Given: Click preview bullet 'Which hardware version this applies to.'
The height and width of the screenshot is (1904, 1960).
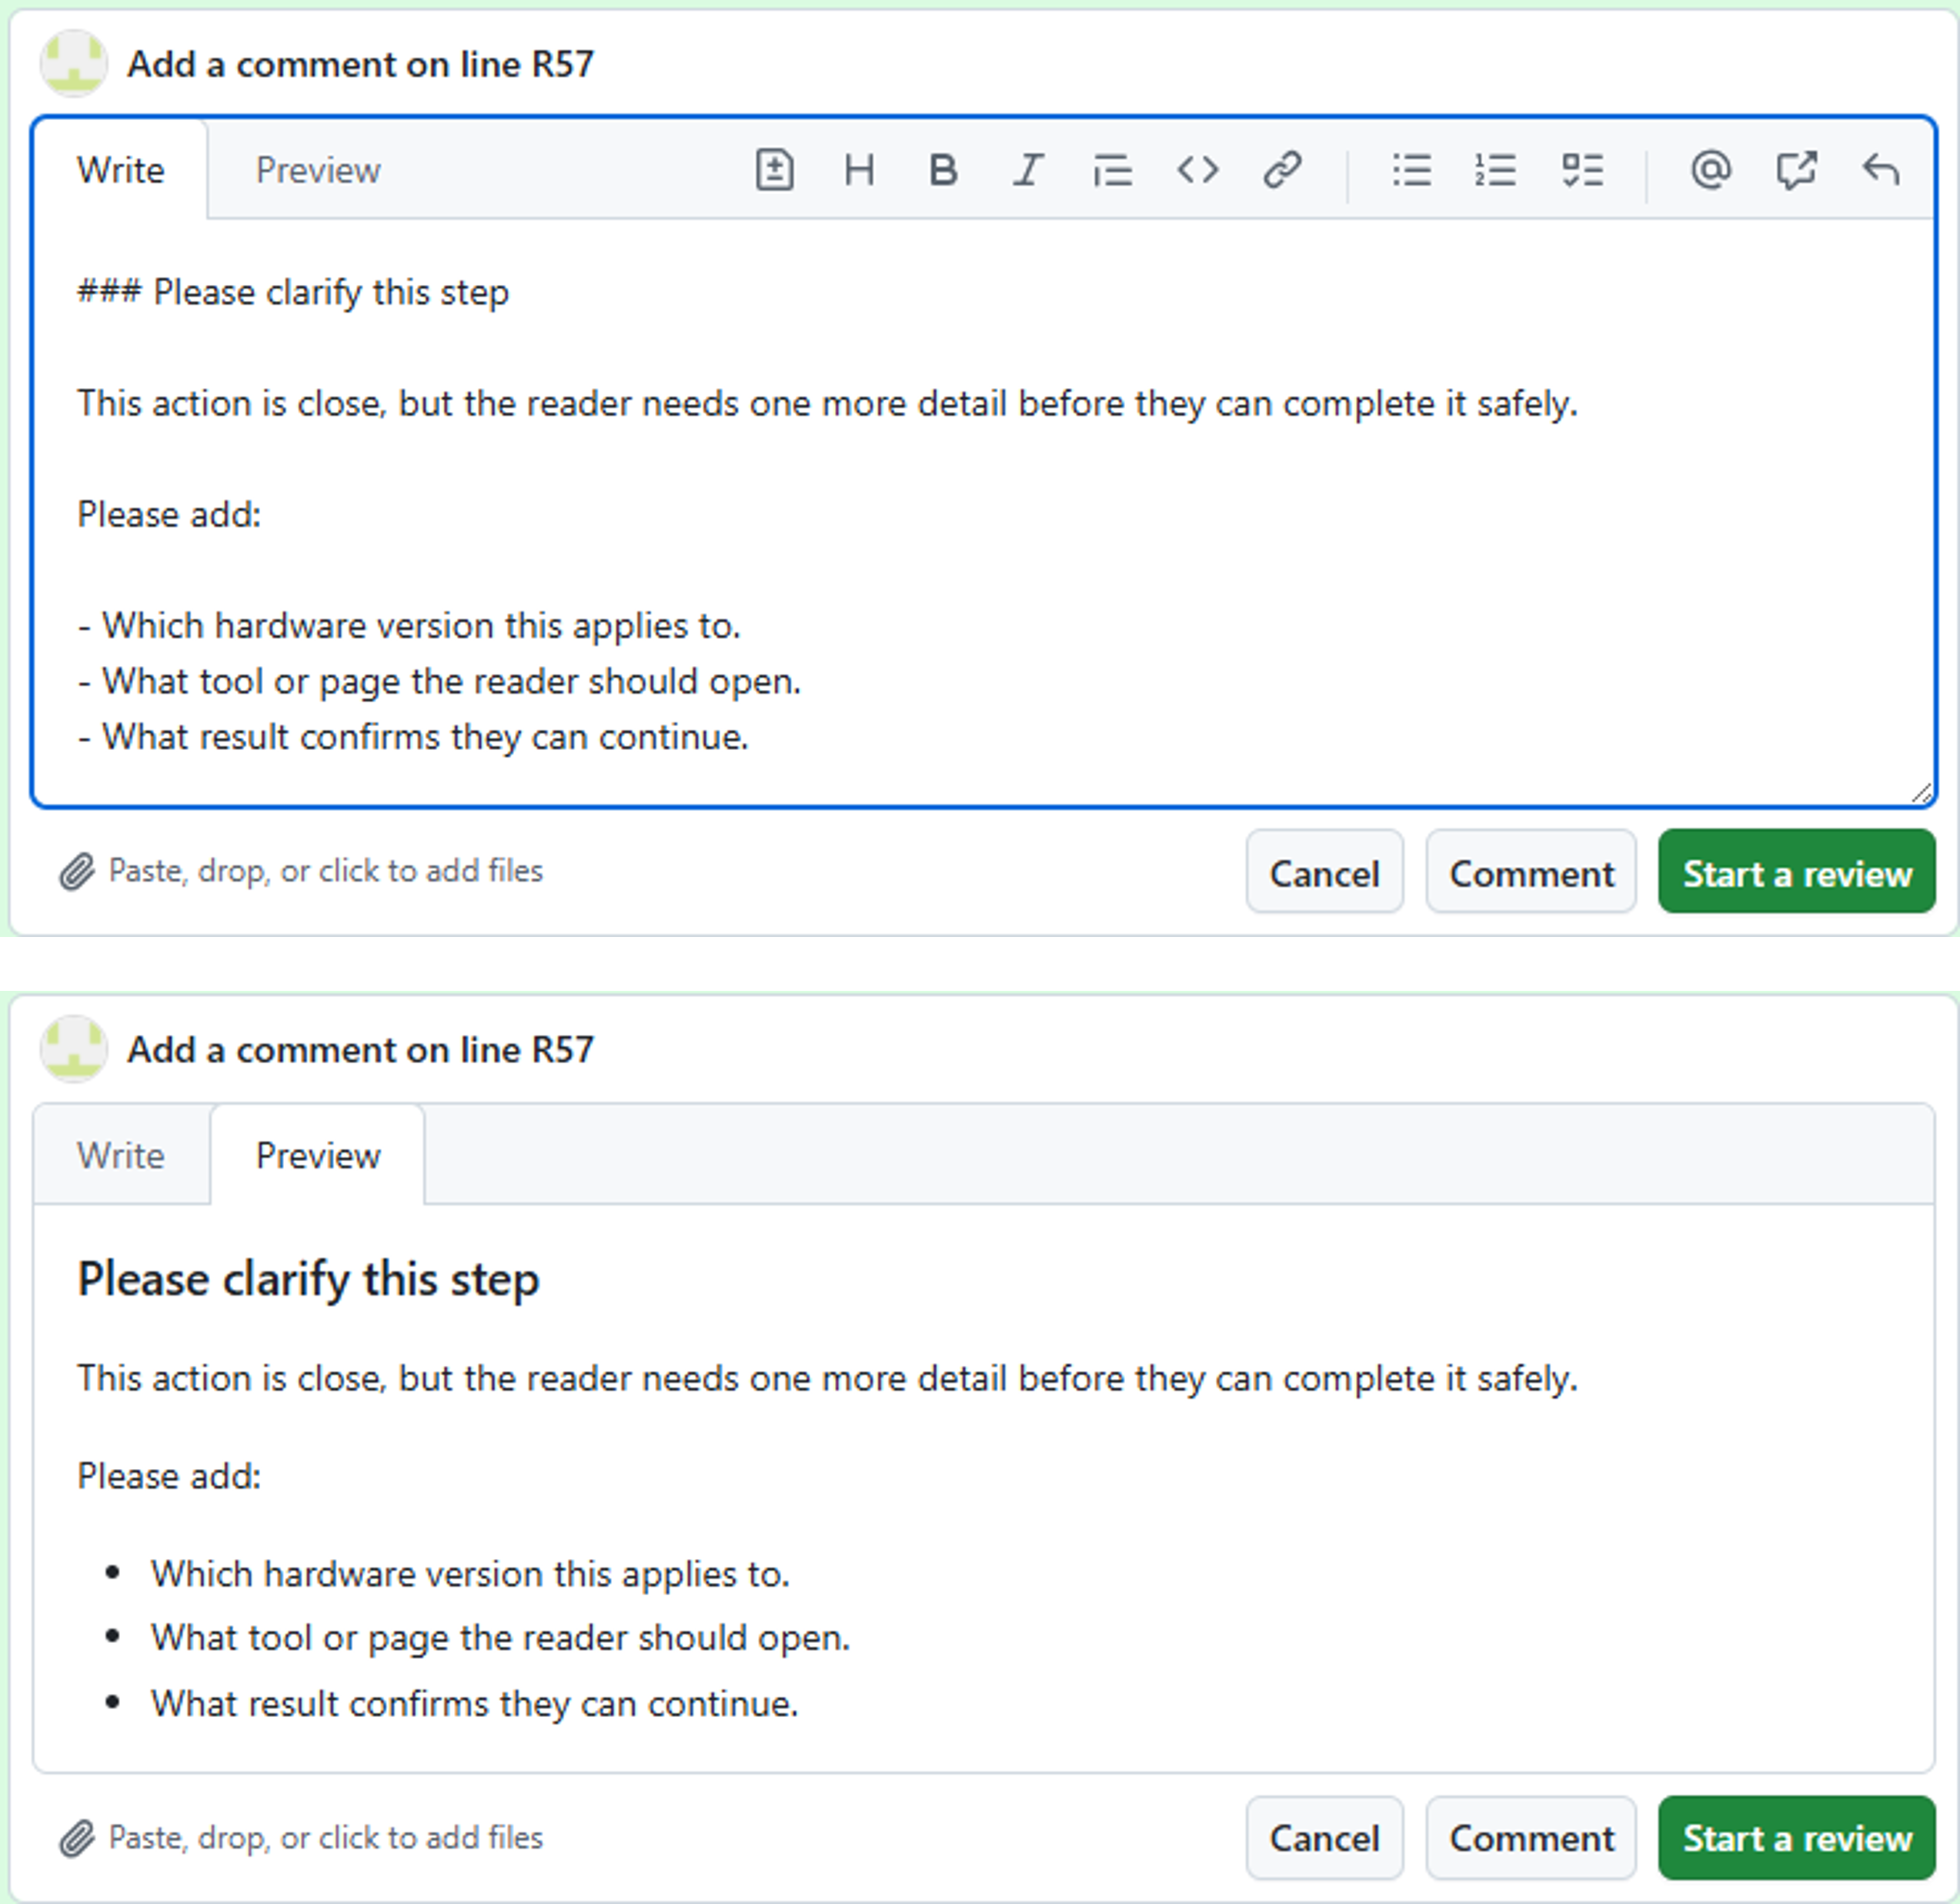Looking at the screenshot, I should coord(471,1574).
